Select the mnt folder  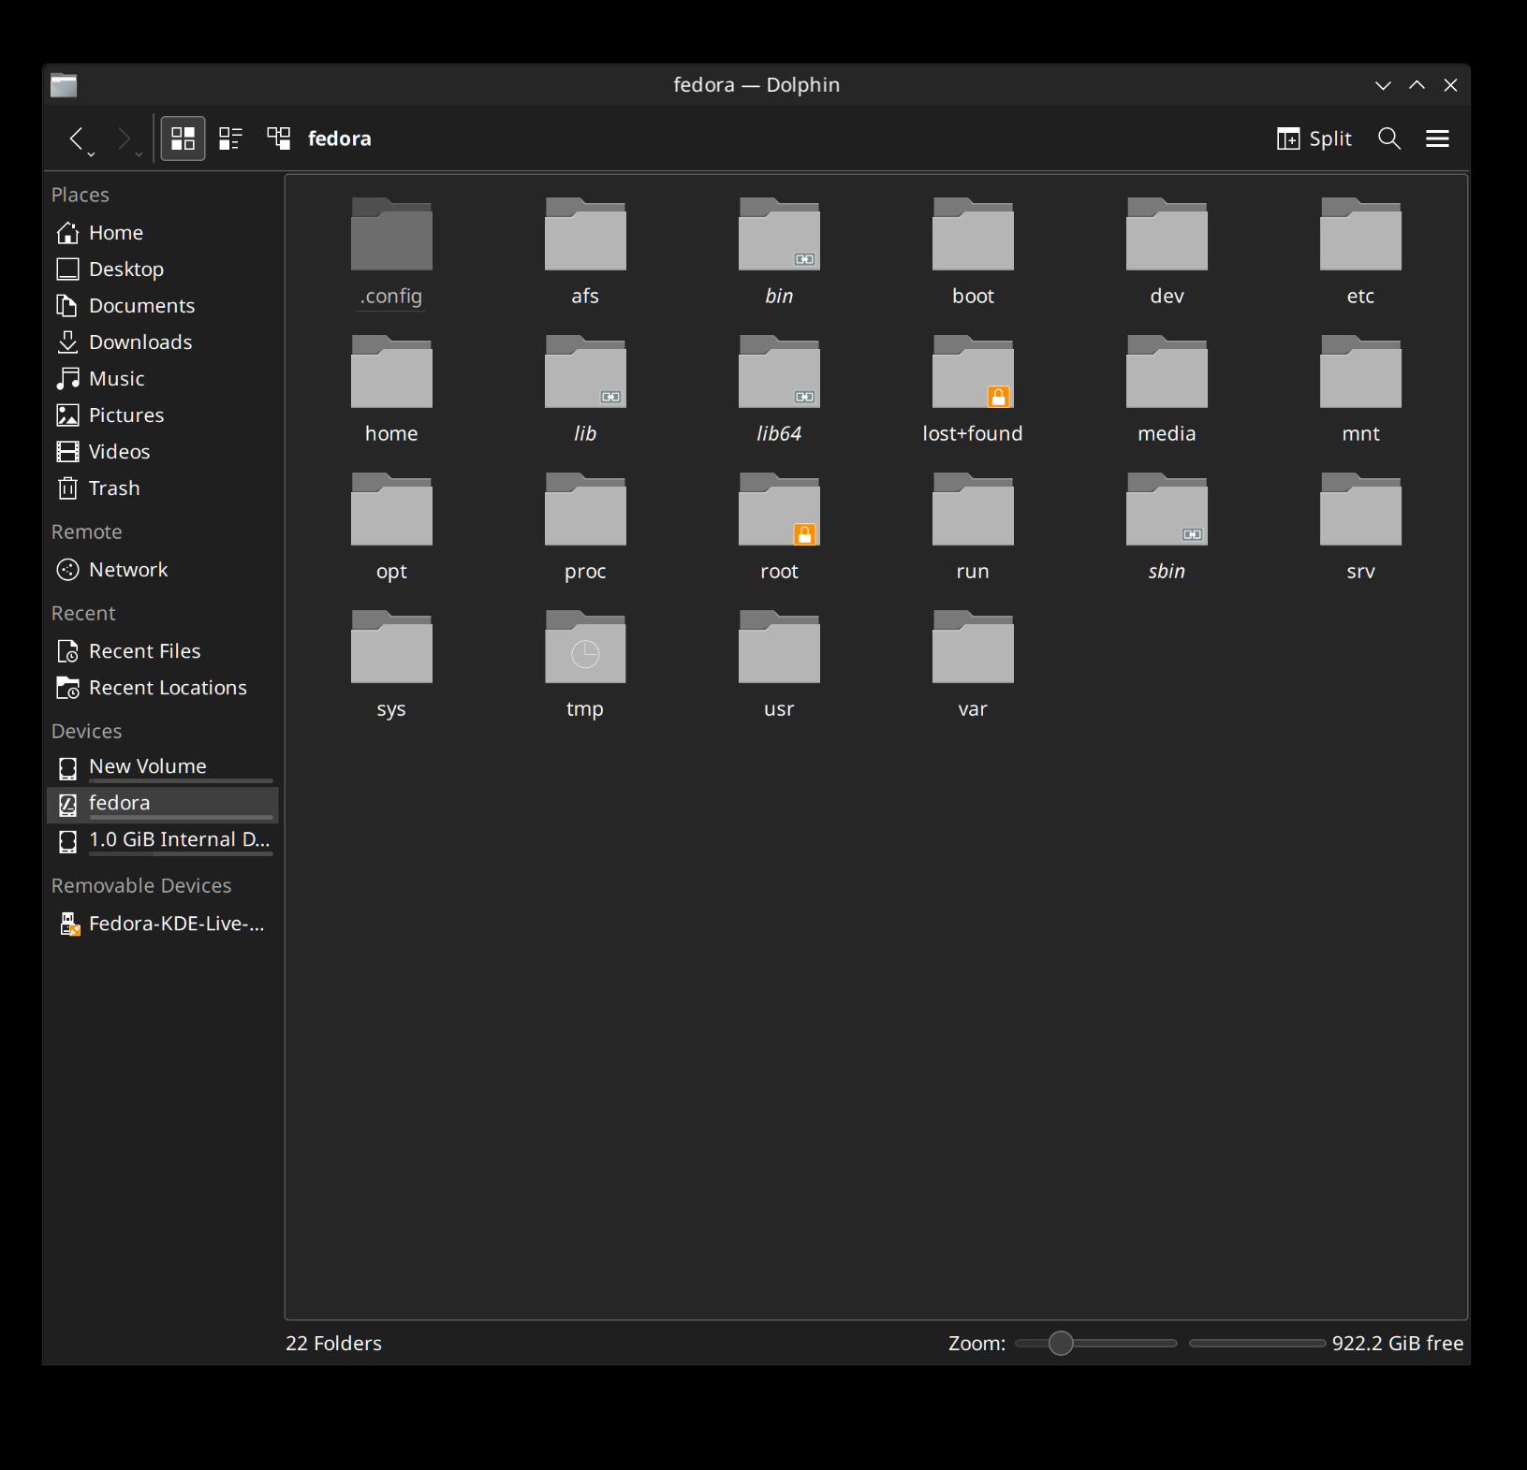click(1360, 390)
